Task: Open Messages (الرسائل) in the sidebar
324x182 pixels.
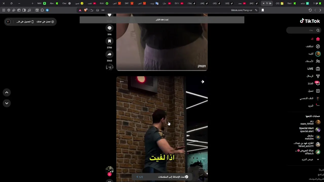Action: [x=313, y=76]
